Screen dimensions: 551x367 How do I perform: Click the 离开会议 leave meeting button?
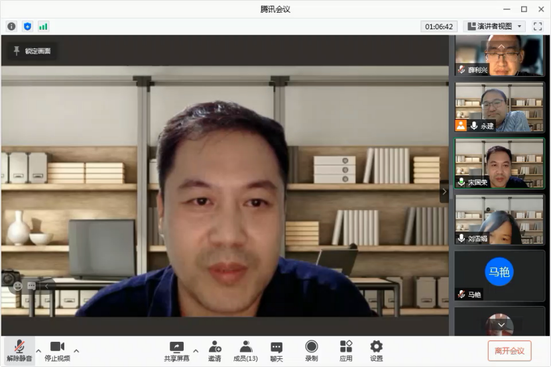[x=509, y=351]
